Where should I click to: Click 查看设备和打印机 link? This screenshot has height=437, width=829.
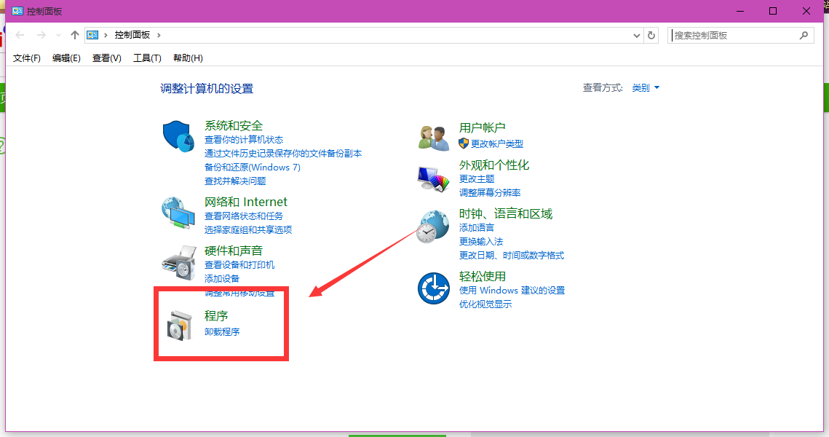[x=239, y=264]
